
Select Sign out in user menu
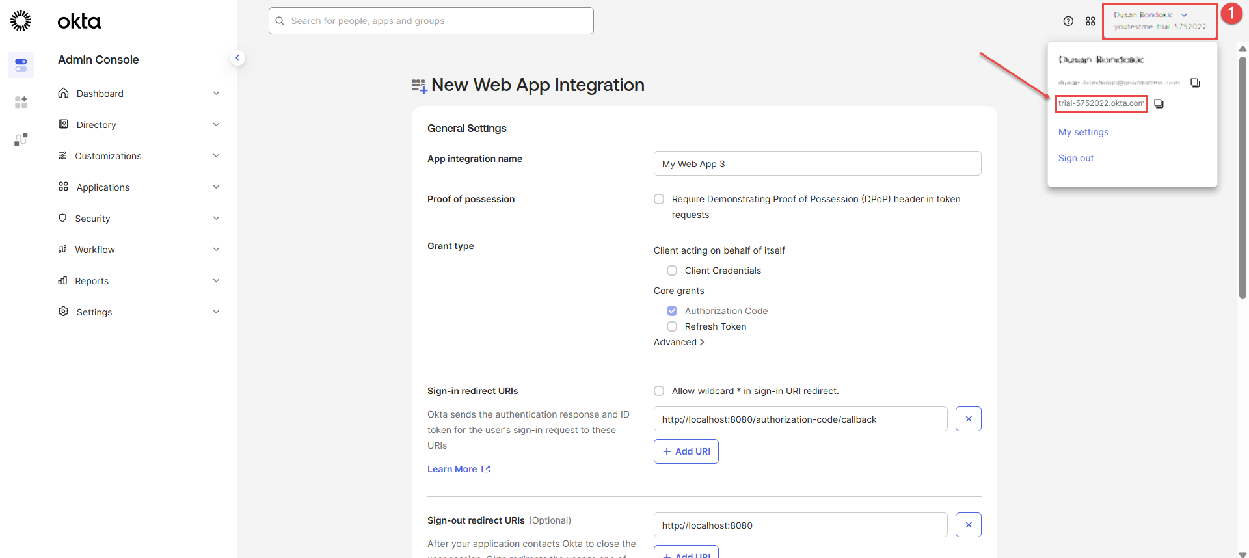click(x=1075, y=158)
